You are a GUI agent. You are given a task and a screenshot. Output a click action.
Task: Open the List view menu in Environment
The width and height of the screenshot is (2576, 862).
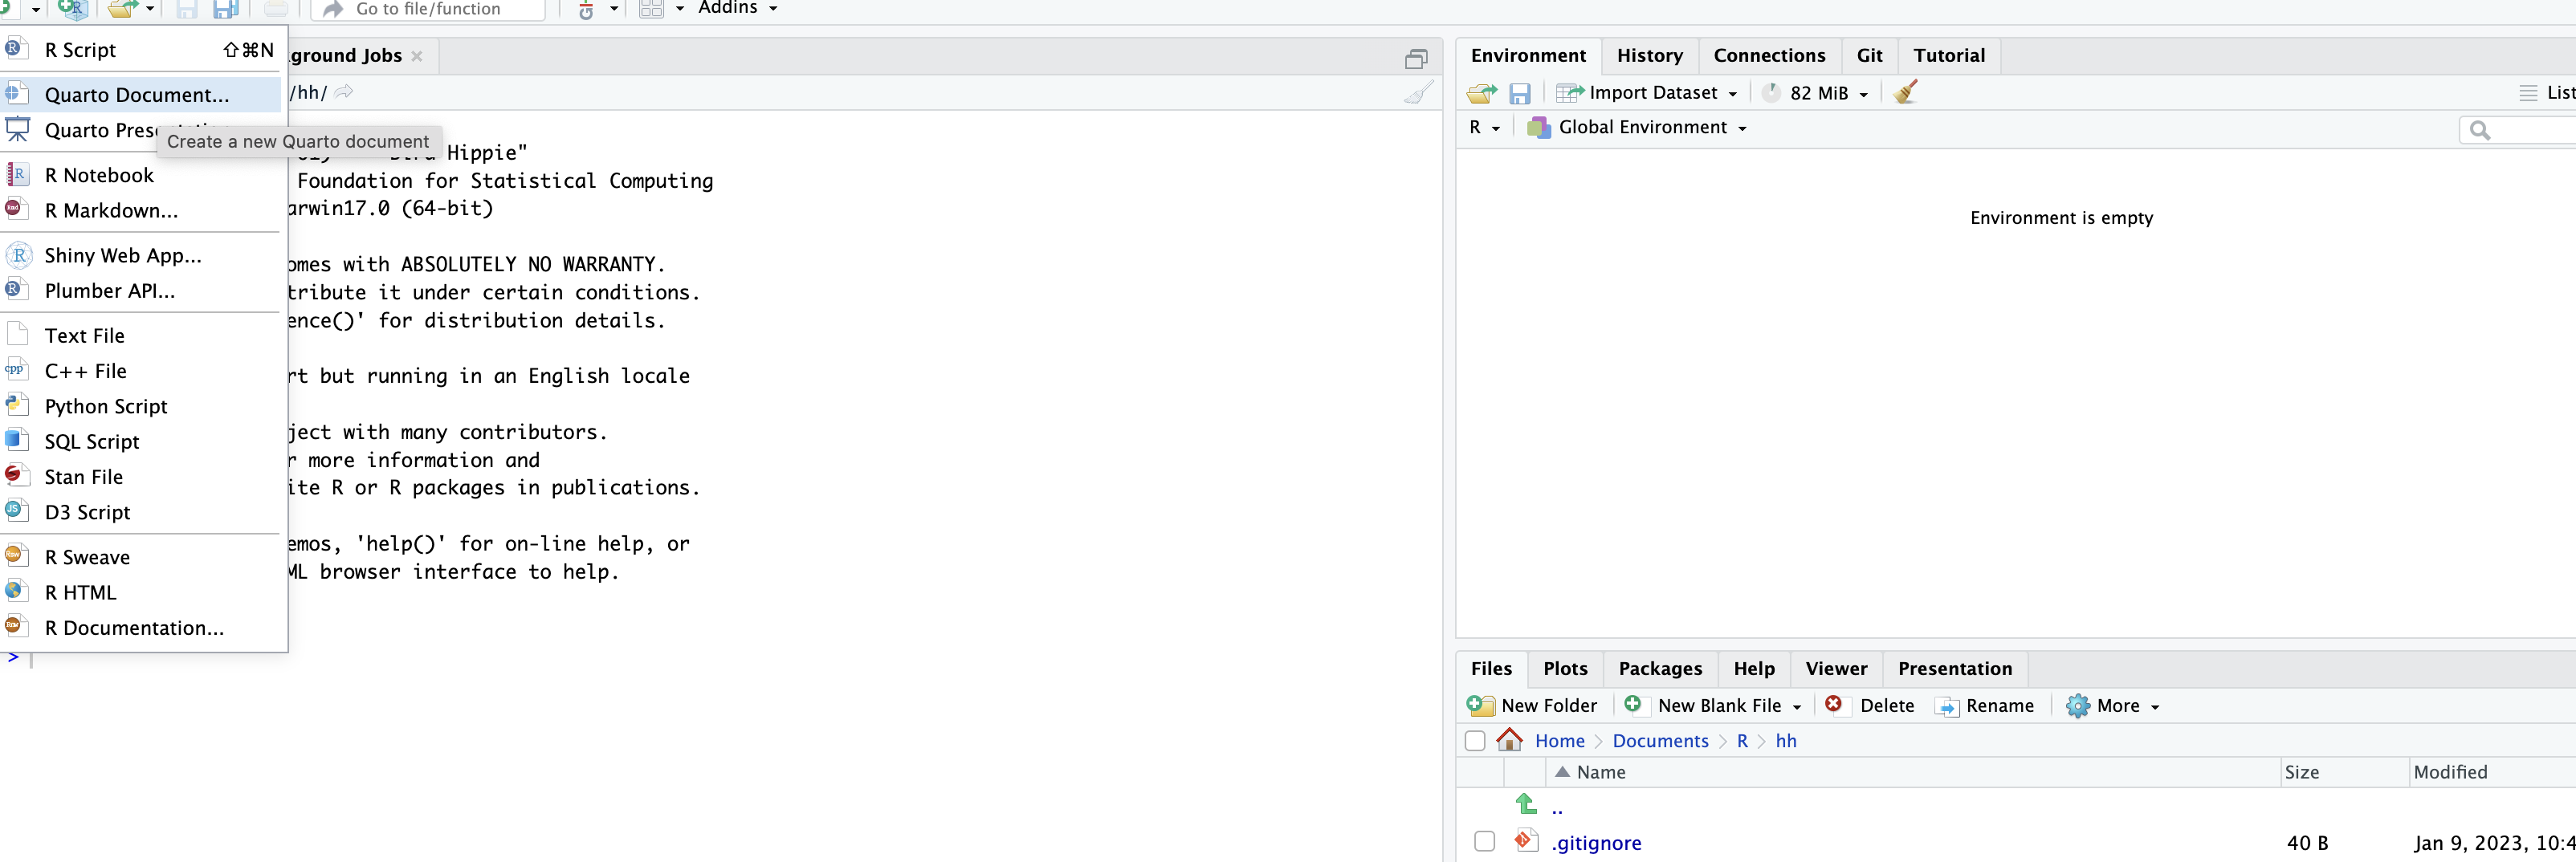[2546, 93]
